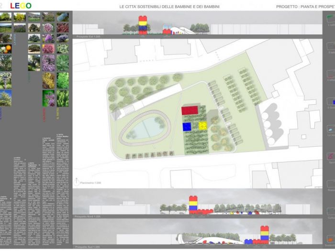
Task: Click the "L'UDITO" paragraph heading
Action: point(31,164)
